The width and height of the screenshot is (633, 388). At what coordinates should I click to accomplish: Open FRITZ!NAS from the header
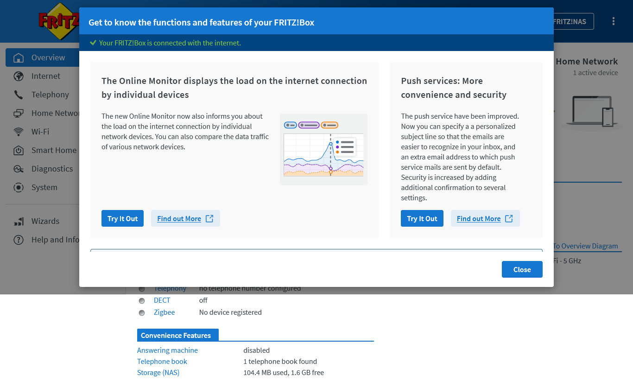(x=574, y=21)
